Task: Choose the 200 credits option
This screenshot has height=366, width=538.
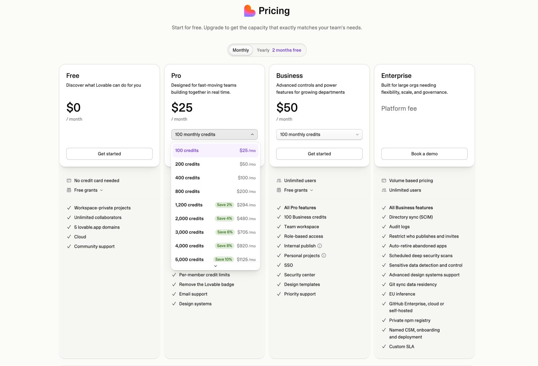Action: (x=215, y=164)
